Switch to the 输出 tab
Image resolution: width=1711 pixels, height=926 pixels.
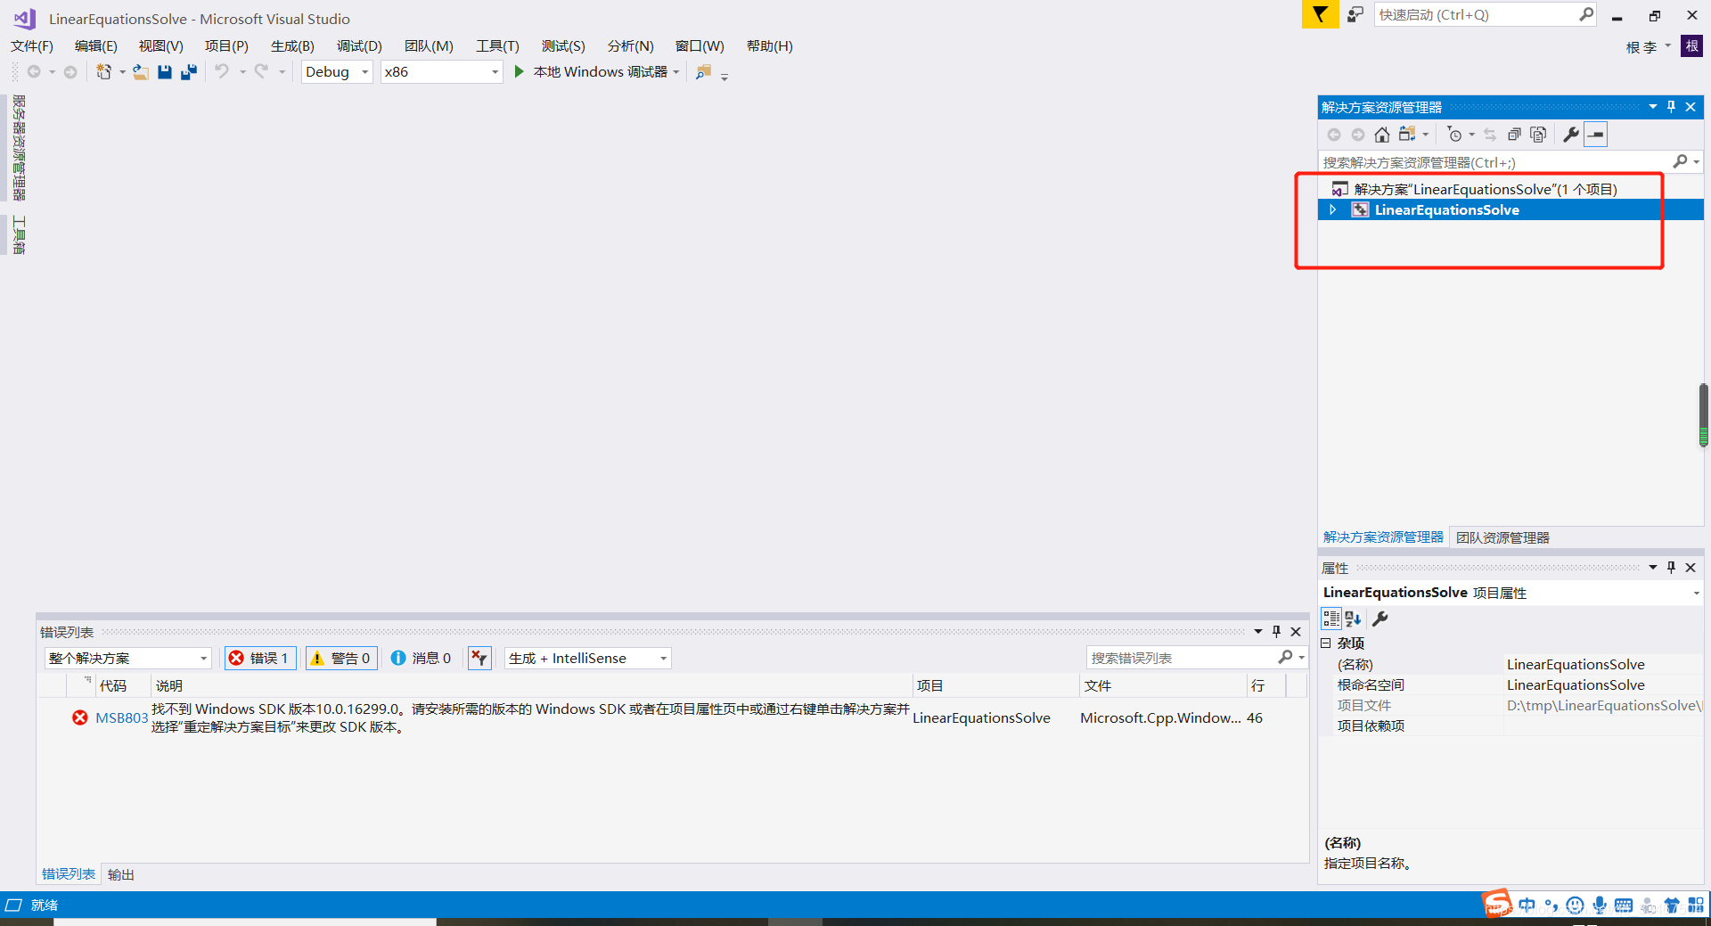click(121, 874)
